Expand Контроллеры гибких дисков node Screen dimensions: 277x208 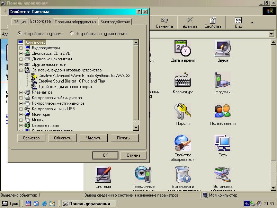[x=21, y=98]
